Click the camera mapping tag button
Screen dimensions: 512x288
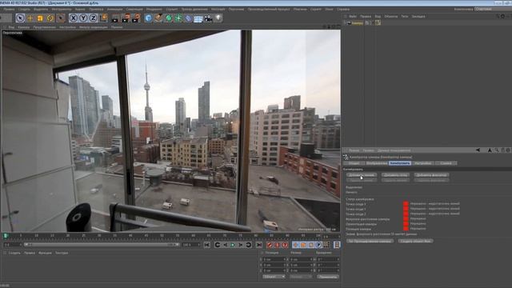coord(370,241)
